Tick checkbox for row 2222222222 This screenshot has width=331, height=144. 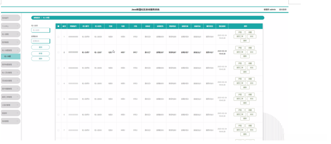[x=58, y=130]
